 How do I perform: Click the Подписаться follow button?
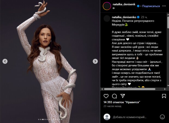[151, 6]
